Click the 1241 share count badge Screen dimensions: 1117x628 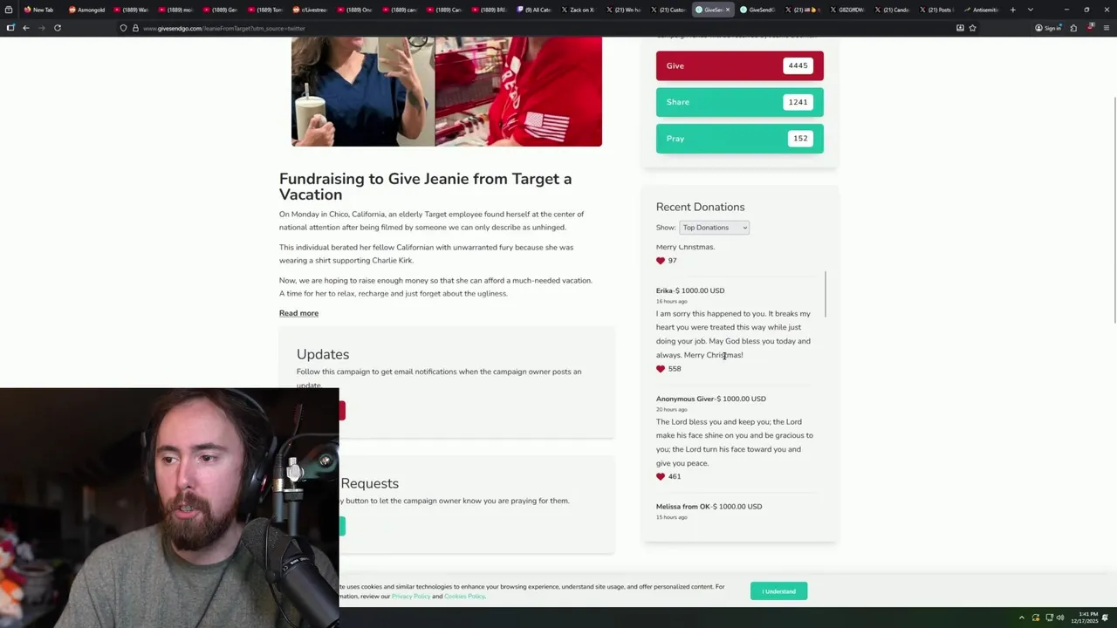click(798, 102)
